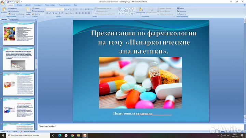
Task: Open the Вставка ribbon tab
Action: 19,5
